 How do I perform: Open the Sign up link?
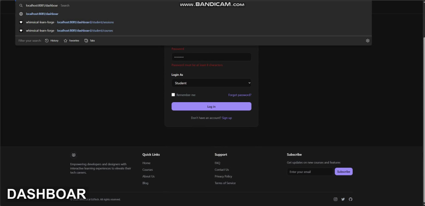(x=227, y=118)
